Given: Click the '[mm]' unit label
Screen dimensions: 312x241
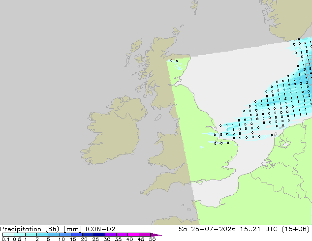Looking at the screenshot, I should point(72,229).
